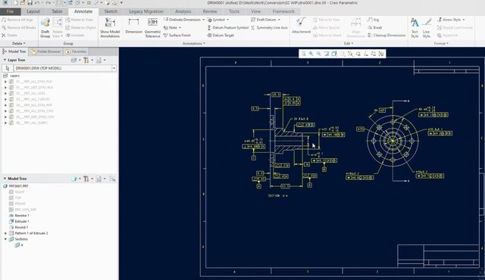This screenshot has width=485, height=280.
Task: Open the File menu
Action: pyautogui.click(x=10, y=11)
